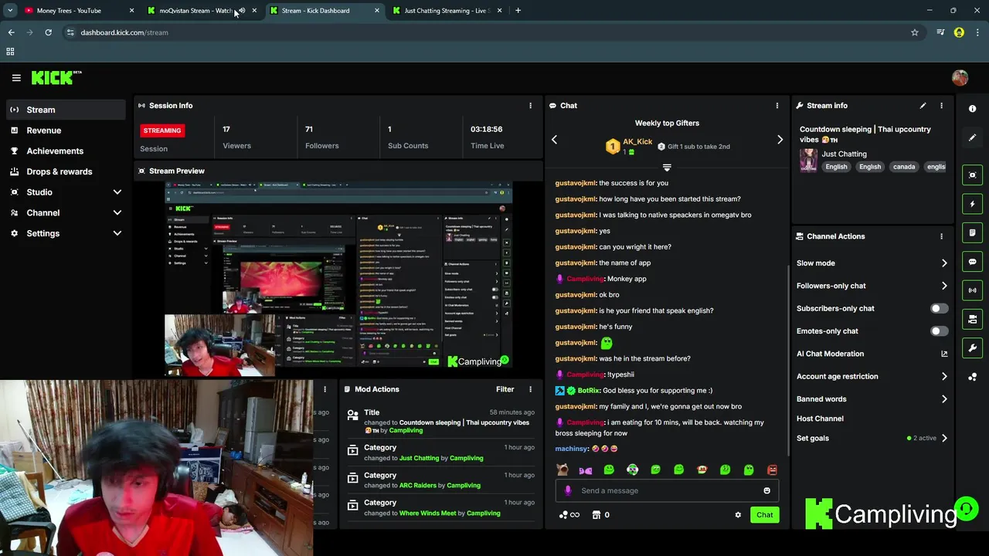This screenshot has width=989, height=556.
Task: Expand Followers-only chat options
Action: (x=944, y=286)
